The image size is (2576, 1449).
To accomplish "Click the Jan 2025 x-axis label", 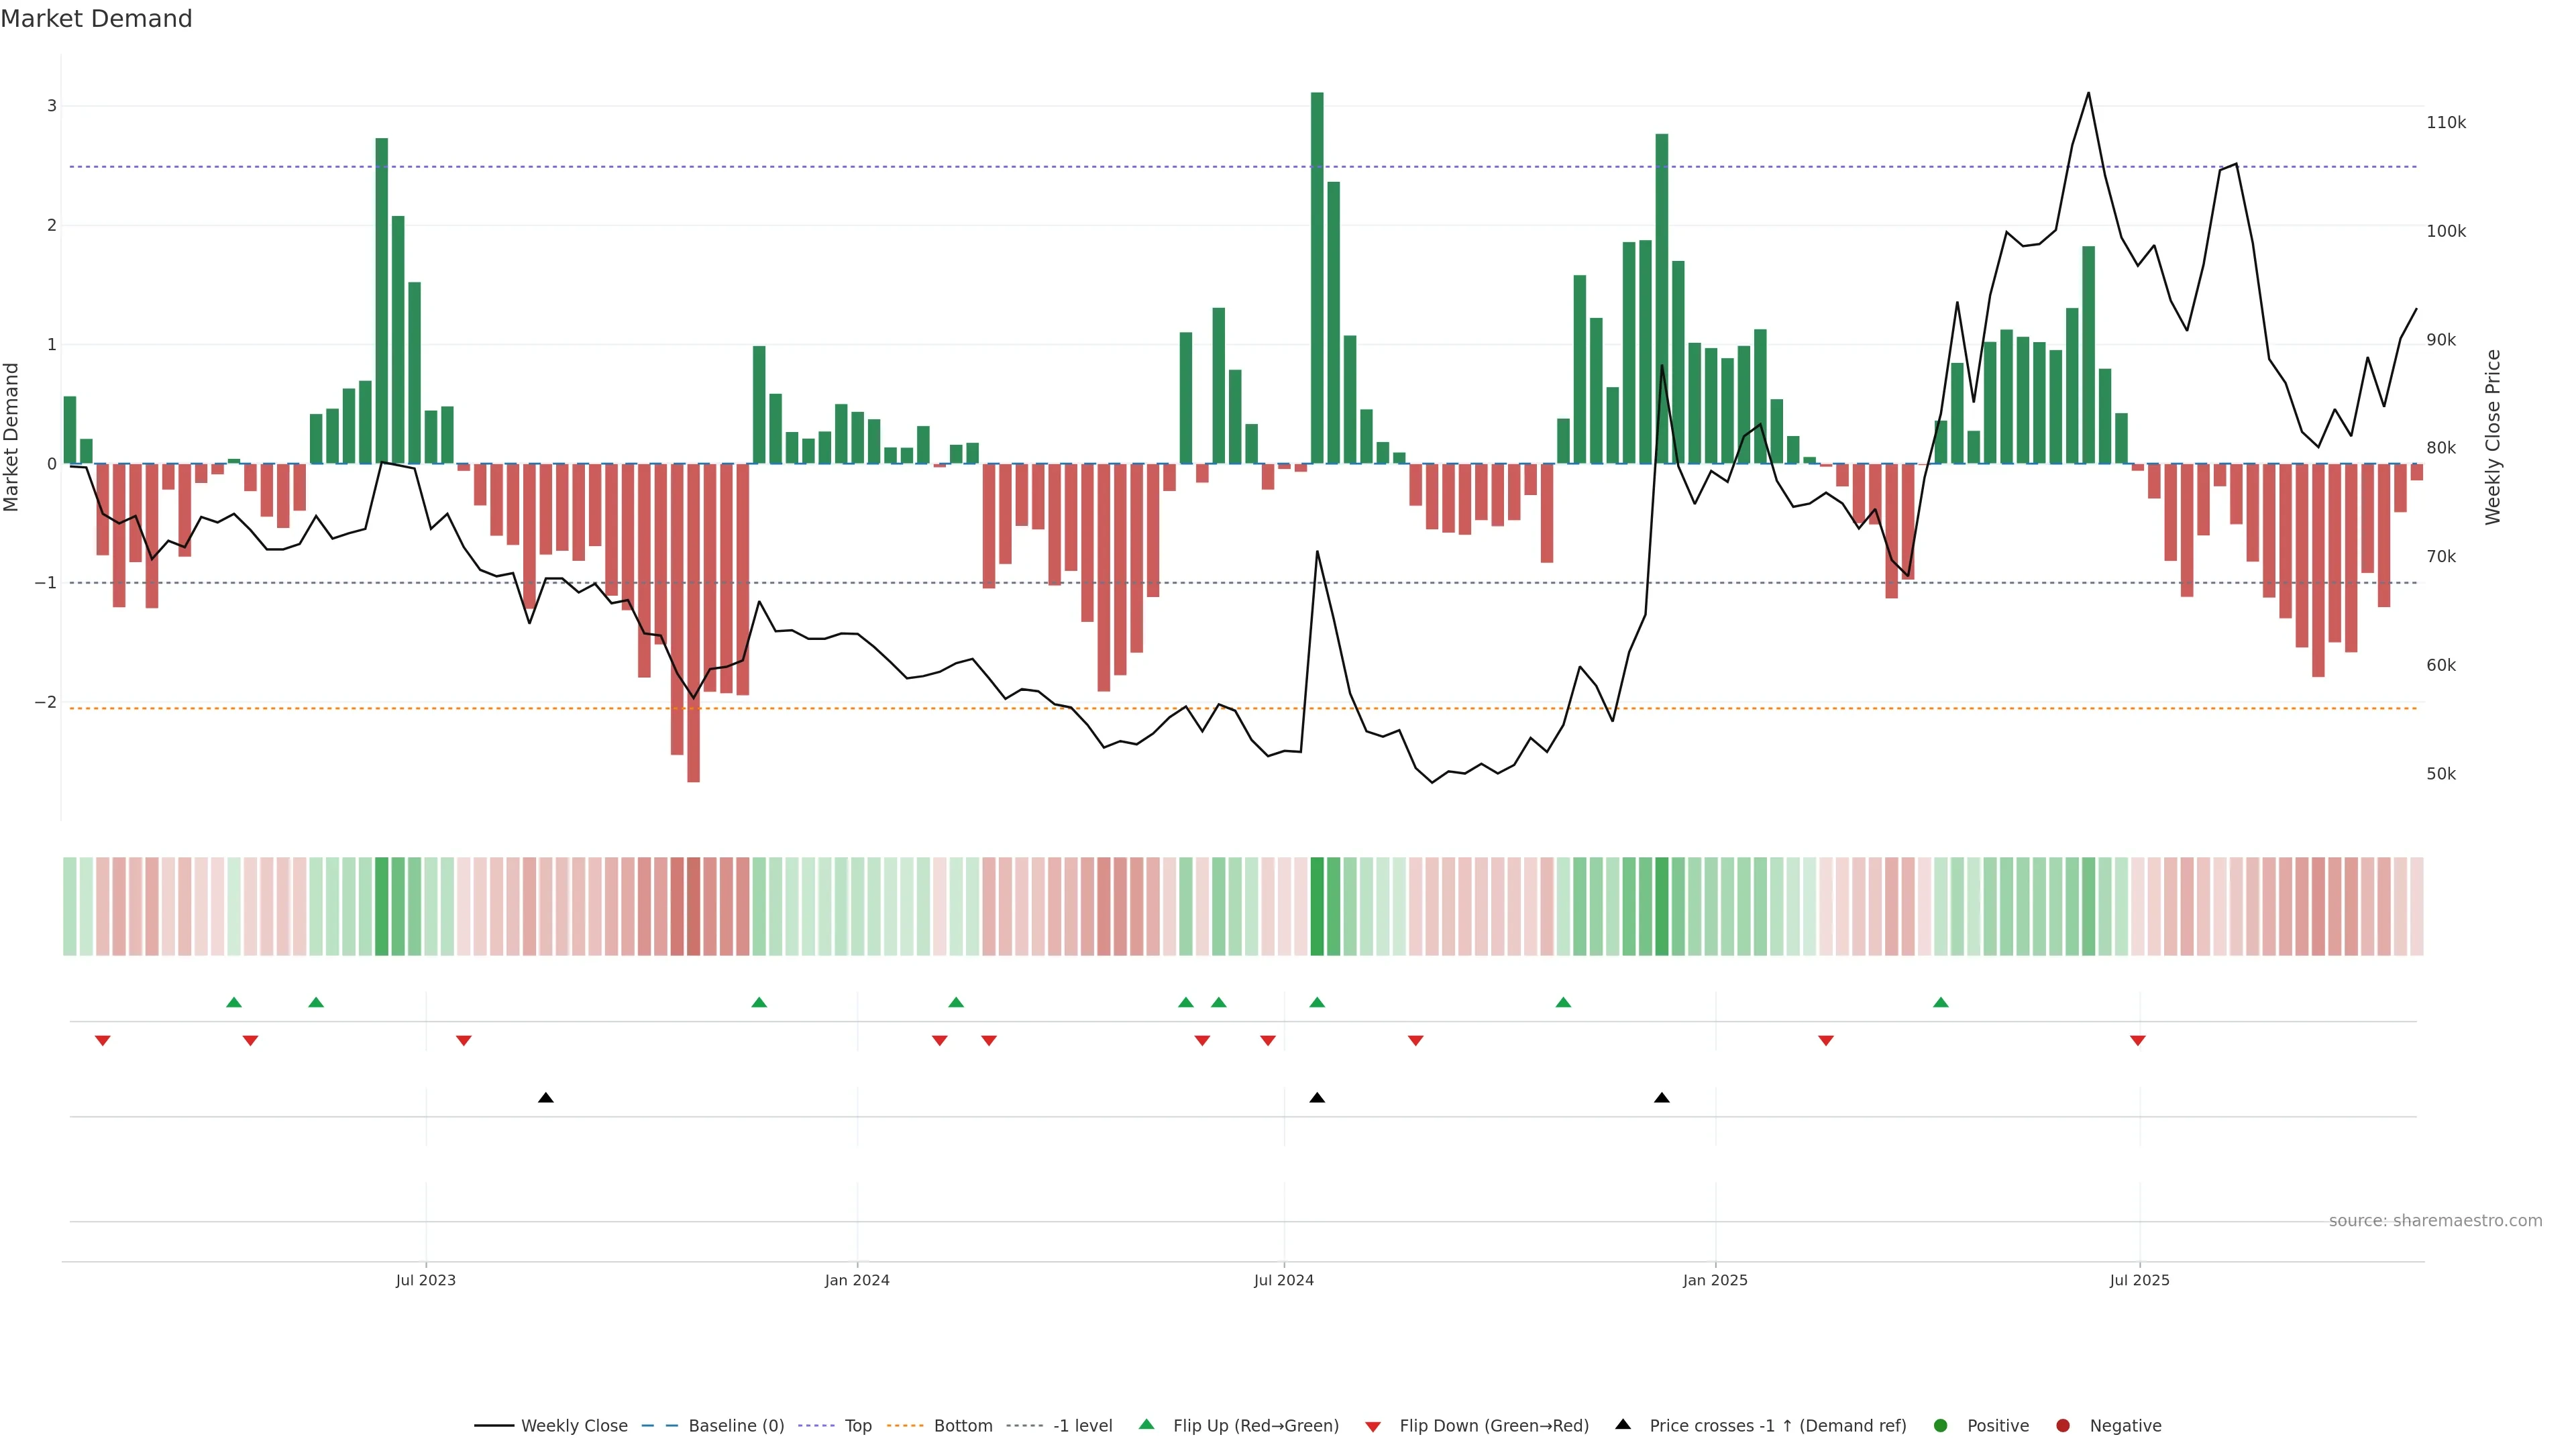I will [1715, 1281].
